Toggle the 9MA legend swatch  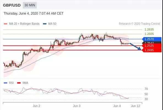[x=19, y=83]
